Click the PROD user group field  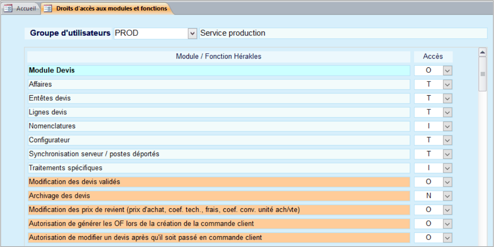(150, 33)
